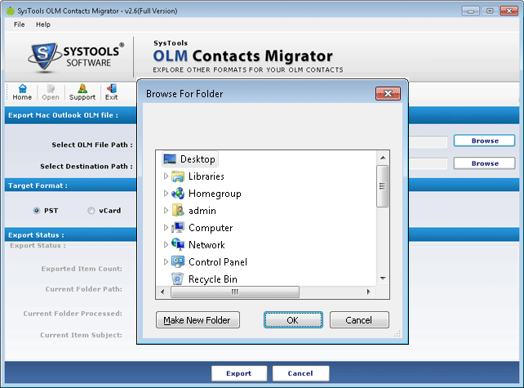This screenshot has width=524, height=388.
Task: Click the horizontal scrollbar thumb in folder tree
Action: click(x=235, y=292)
